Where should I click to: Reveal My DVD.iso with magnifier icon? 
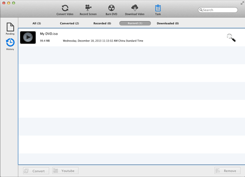point(231,38)
